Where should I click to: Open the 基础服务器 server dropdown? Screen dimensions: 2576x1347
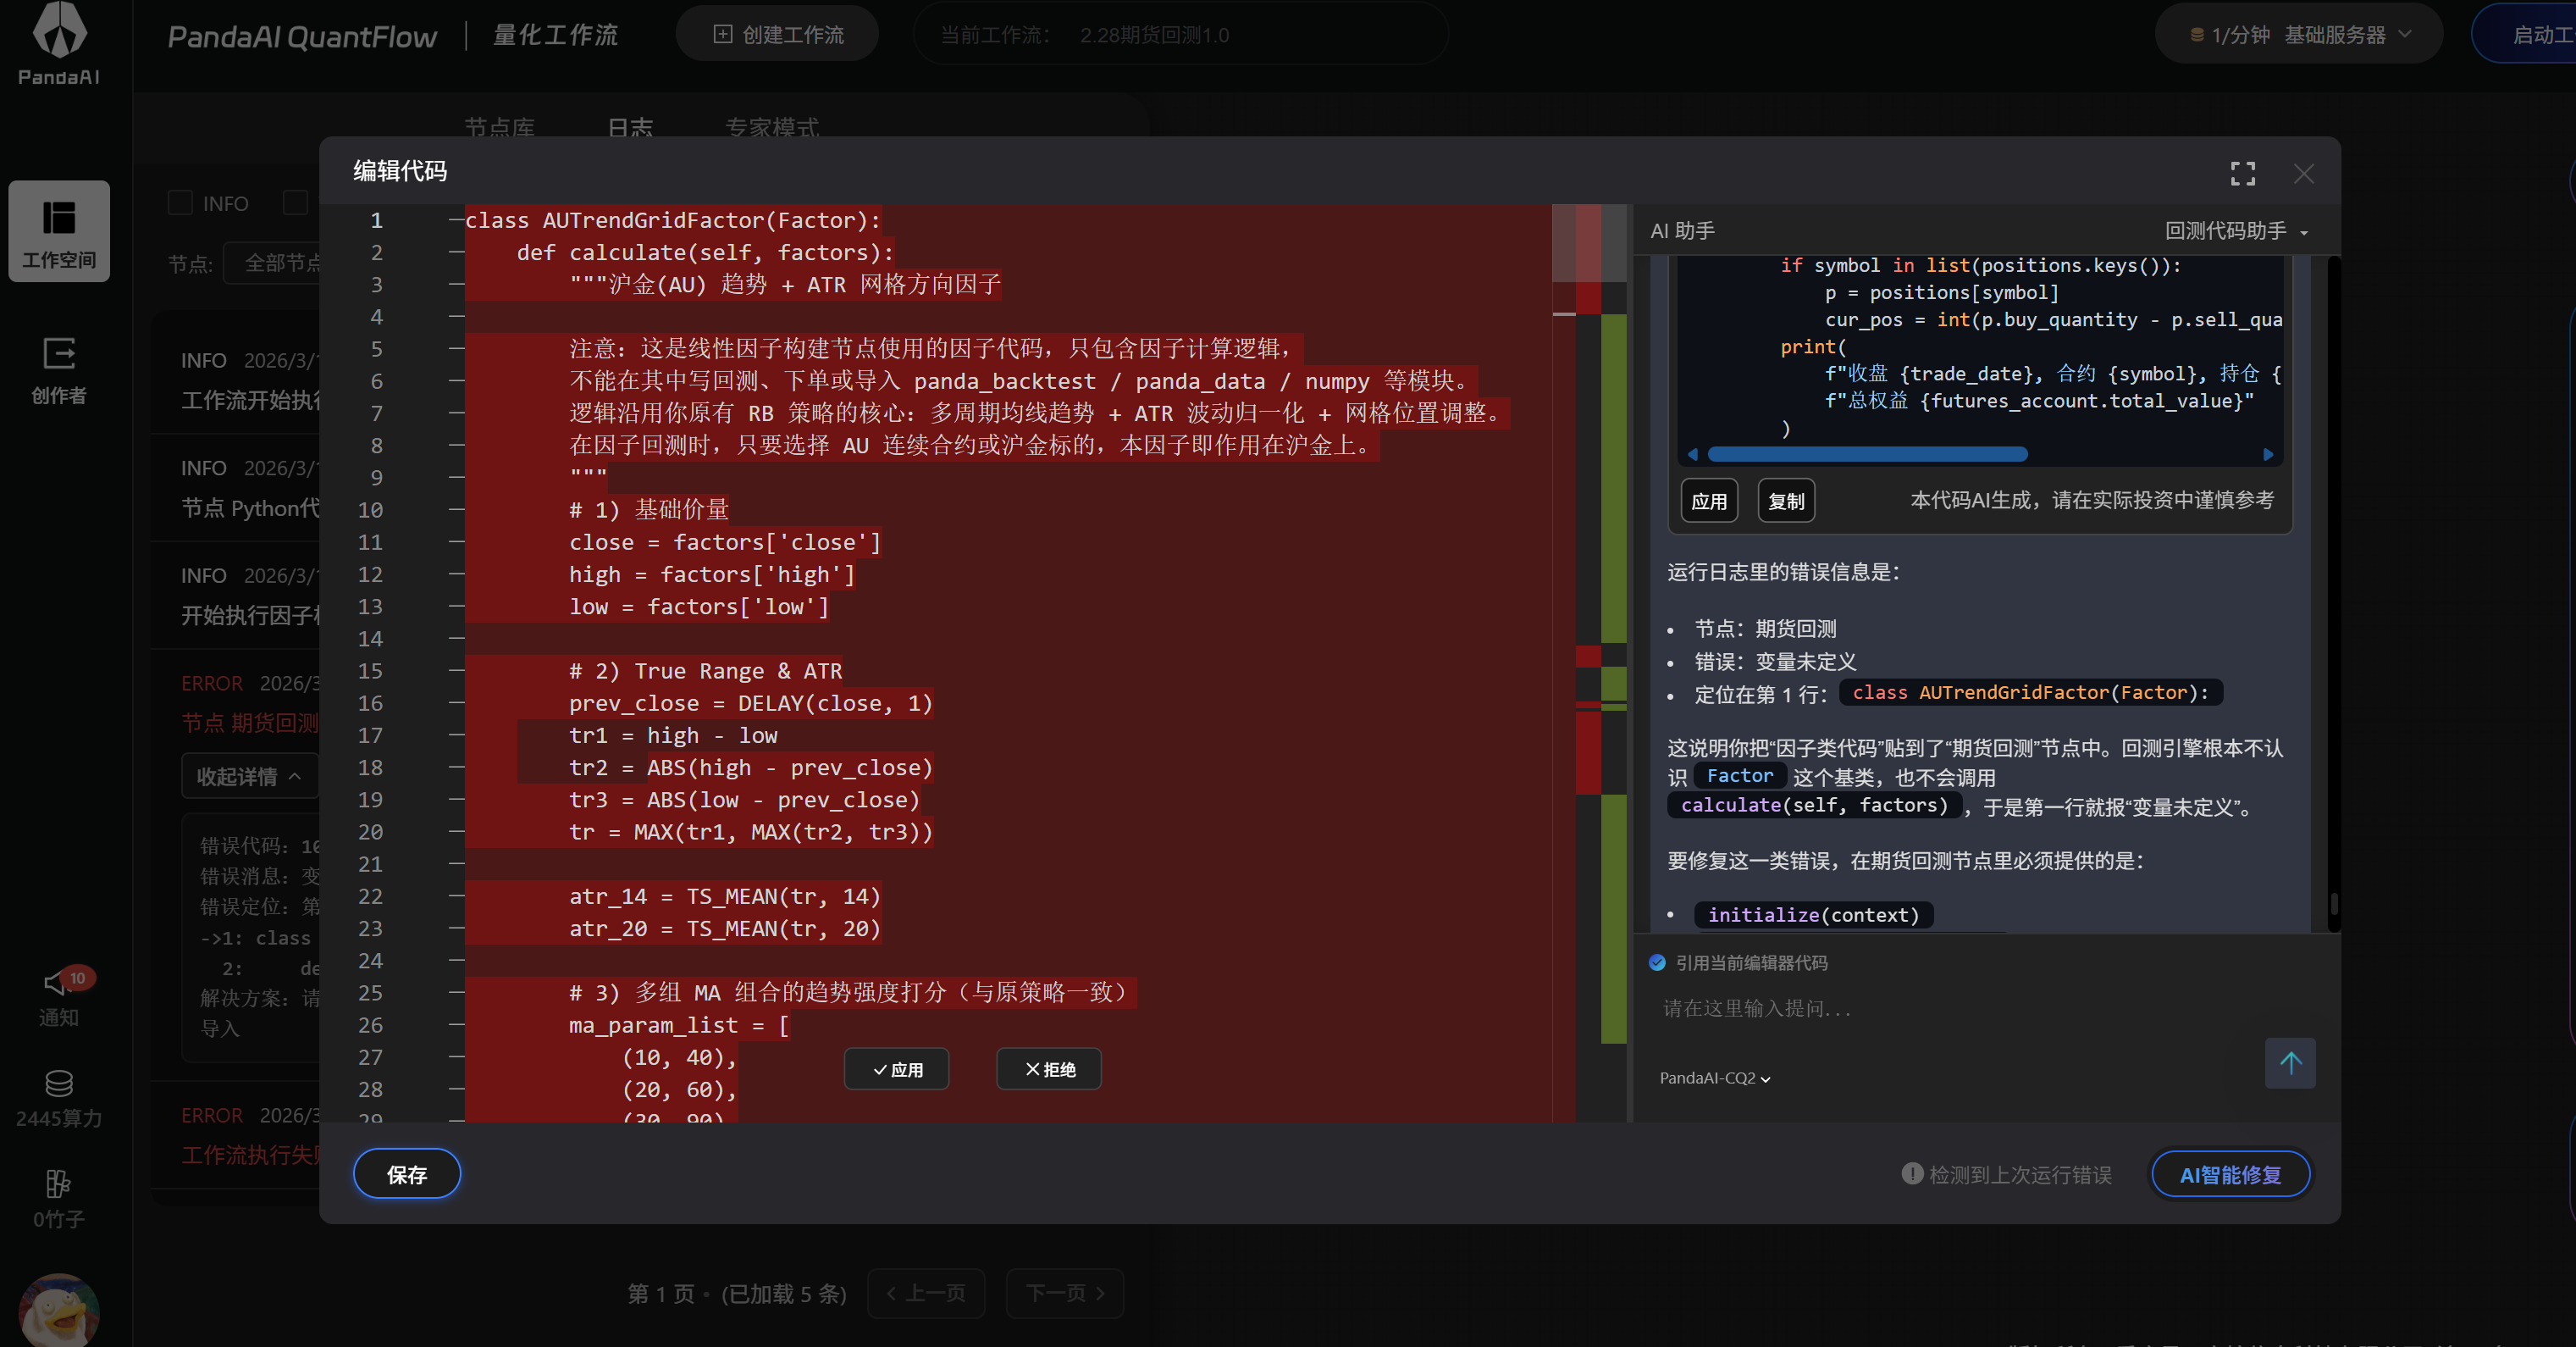coord(2298,35)
